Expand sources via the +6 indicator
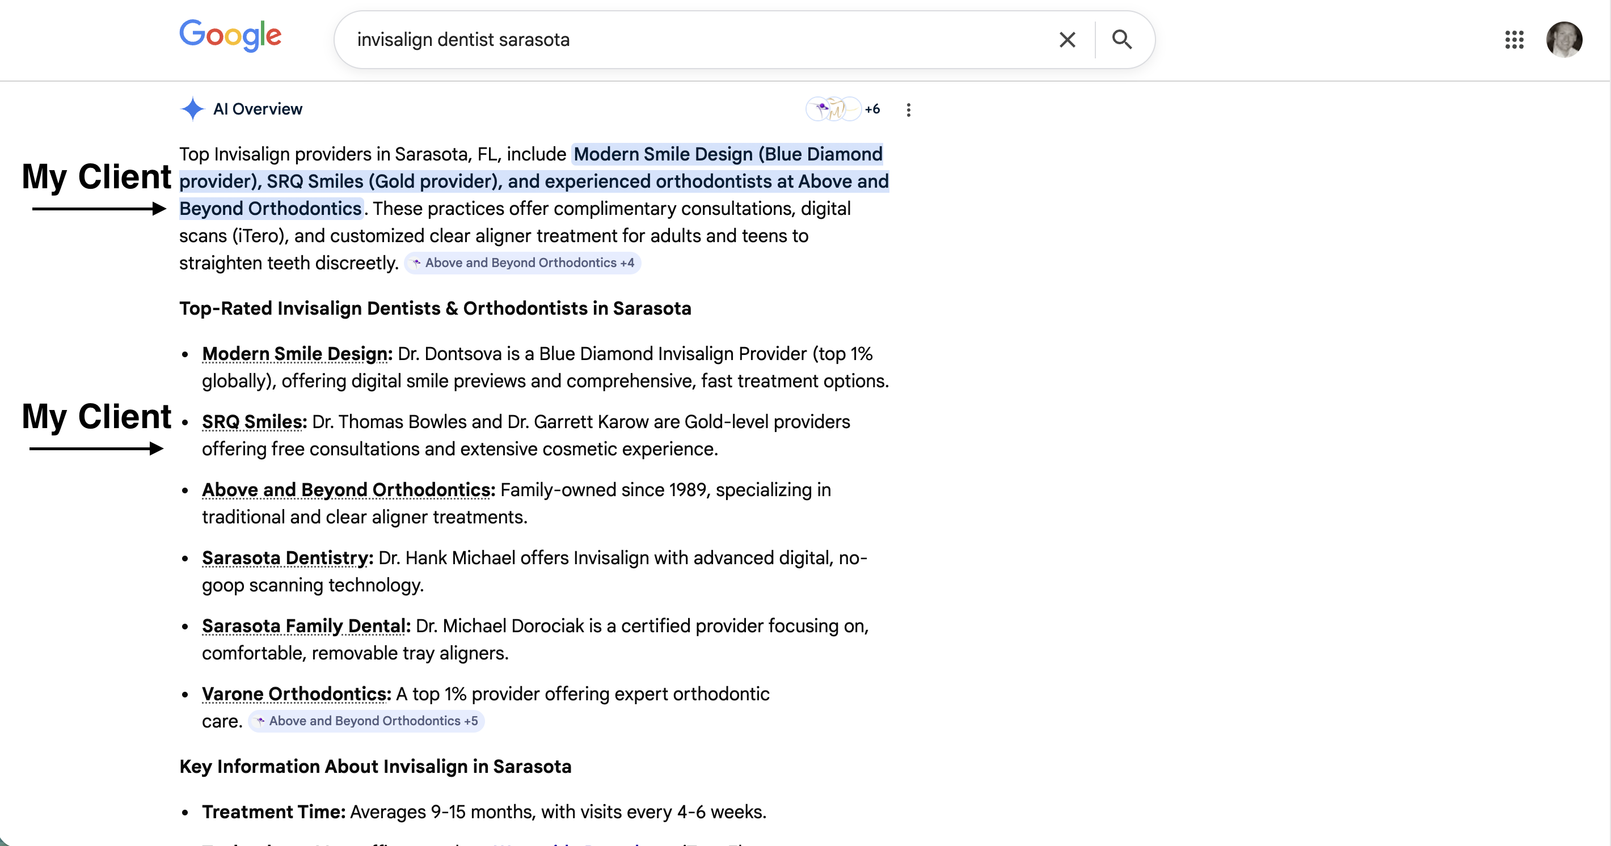The width and height of the screenshot is (1611, 846). 872,109
